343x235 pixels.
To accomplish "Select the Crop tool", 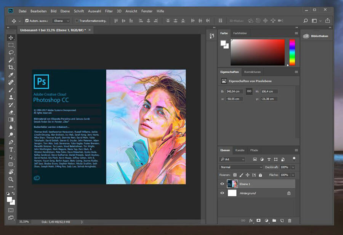I will tap(11, 67).
